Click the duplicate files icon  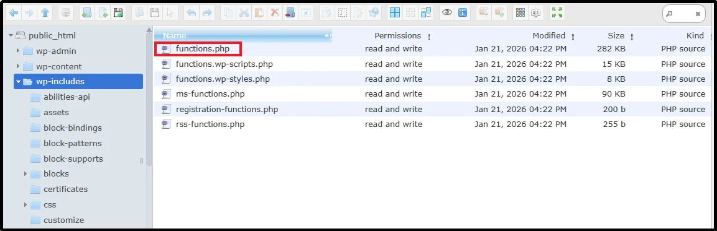click(x=326, y=13)
